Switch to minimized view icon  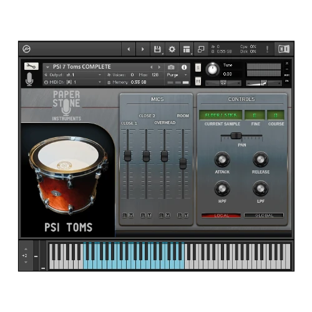click(201, 49)
